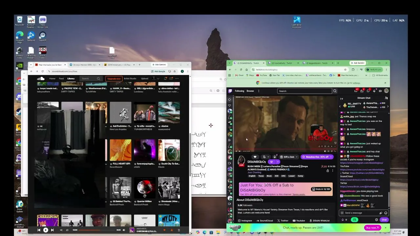Seek along the Twitch video progress bar

[285, 149]
